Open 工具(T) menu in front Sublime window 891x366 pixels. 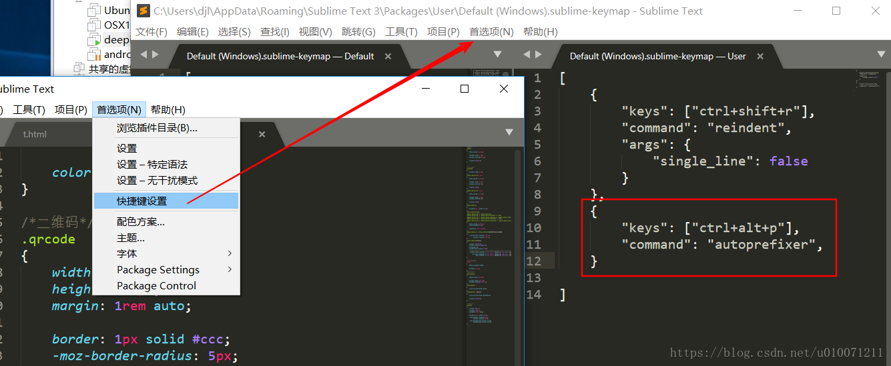(29, 110)
